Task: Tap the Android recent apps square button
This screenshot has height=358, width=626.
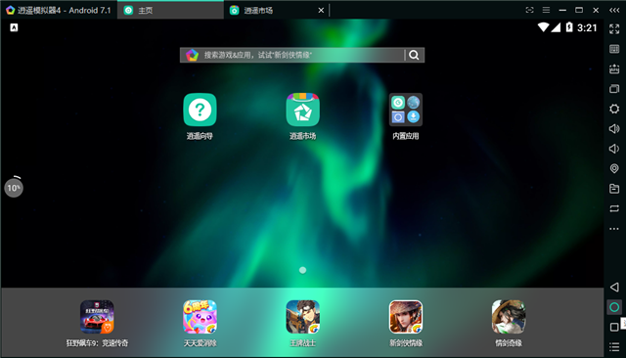Action: coord(614,328)
